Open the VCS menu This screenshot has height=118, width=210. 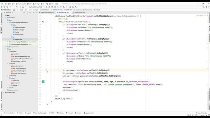[47, 4]
